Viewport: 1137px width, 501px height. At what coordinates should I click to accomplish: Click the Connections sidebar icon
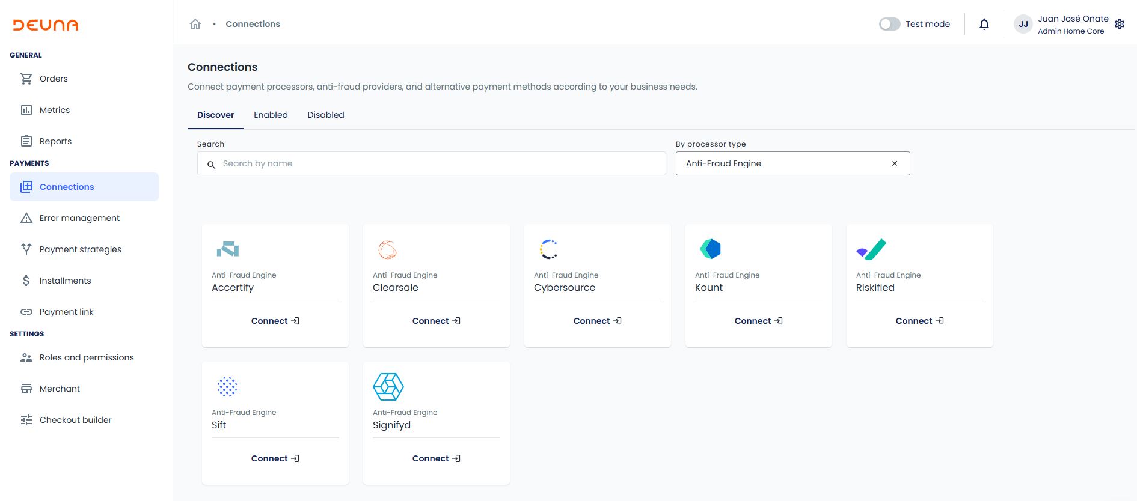[x=26, y=187]
